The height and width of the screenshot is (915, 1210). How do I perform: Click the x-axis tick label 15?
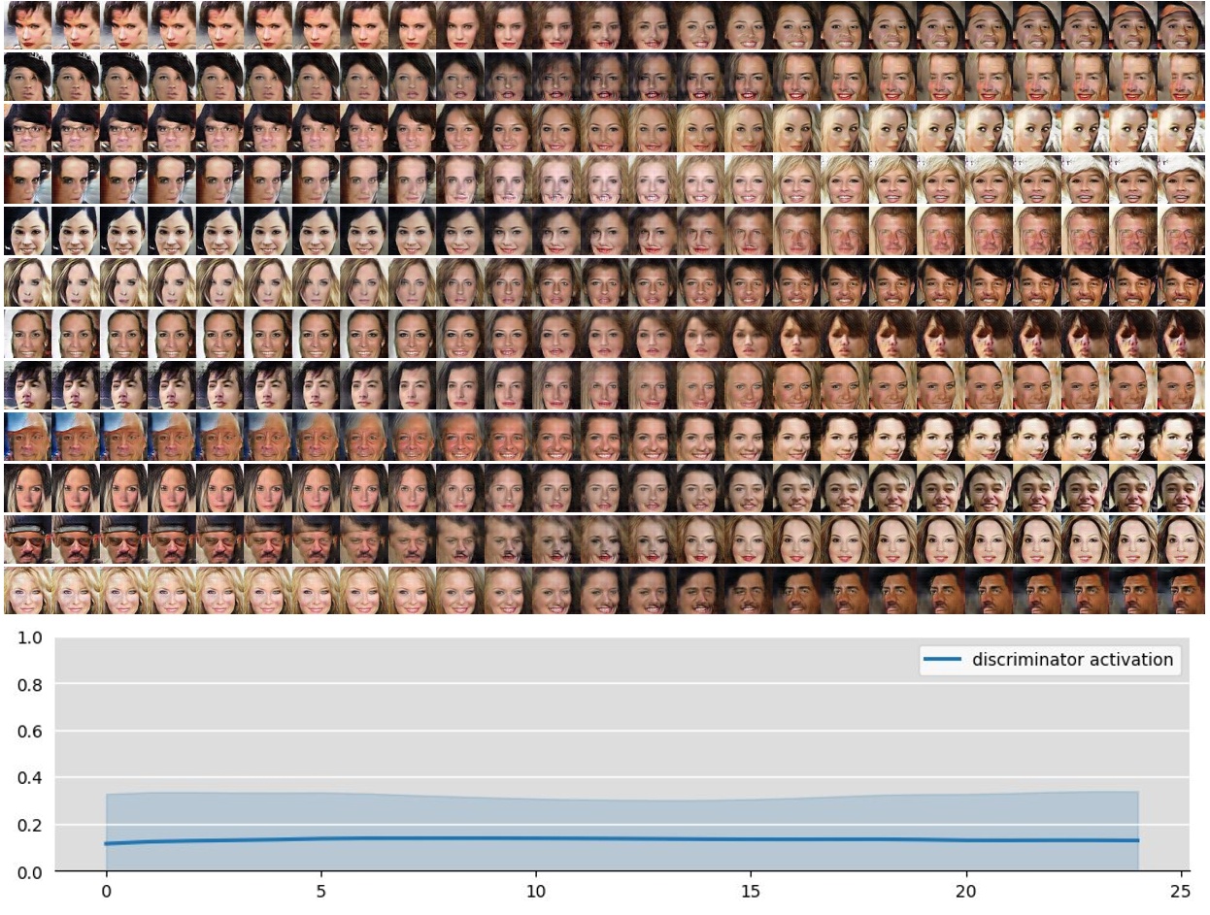coord(751,891)
